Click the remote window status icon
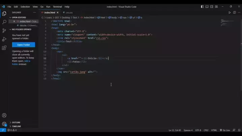This screenshot has width=242, height=136. click(3, 130)
